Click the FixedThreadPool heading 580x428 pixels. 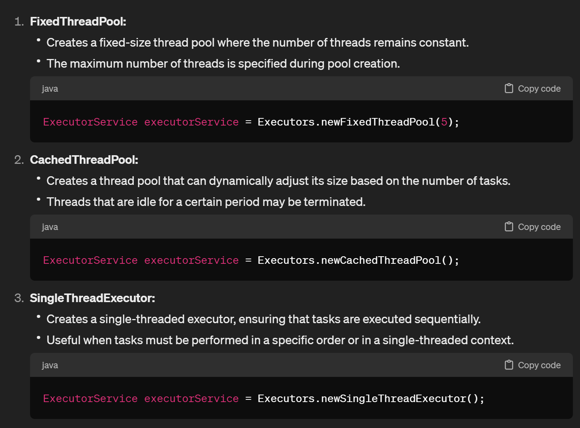[78, 21]
